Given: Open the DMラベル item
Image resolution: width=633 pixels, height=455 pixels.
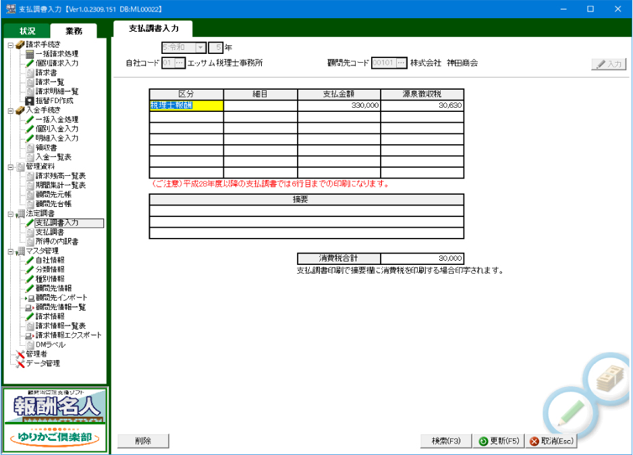Looking at the screenshot, I should 50,344.
